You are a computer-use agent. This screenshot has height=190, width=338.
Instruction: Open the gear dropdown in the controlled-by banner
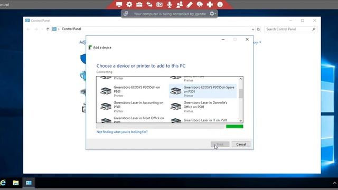212,14
